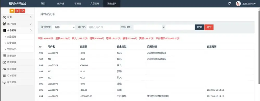Click the 解冻:225.00元 summary text
This screenshot has width=260, height=101.
pos(130,38)
